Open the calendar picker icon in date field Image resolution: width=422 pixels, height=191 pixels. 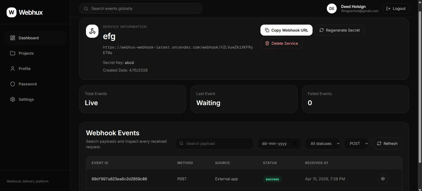coord(295,144)
